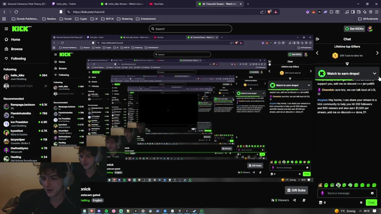
Task: Open the weather widget showing 1°C Zonnig
Action: click(x=345, y=211)
